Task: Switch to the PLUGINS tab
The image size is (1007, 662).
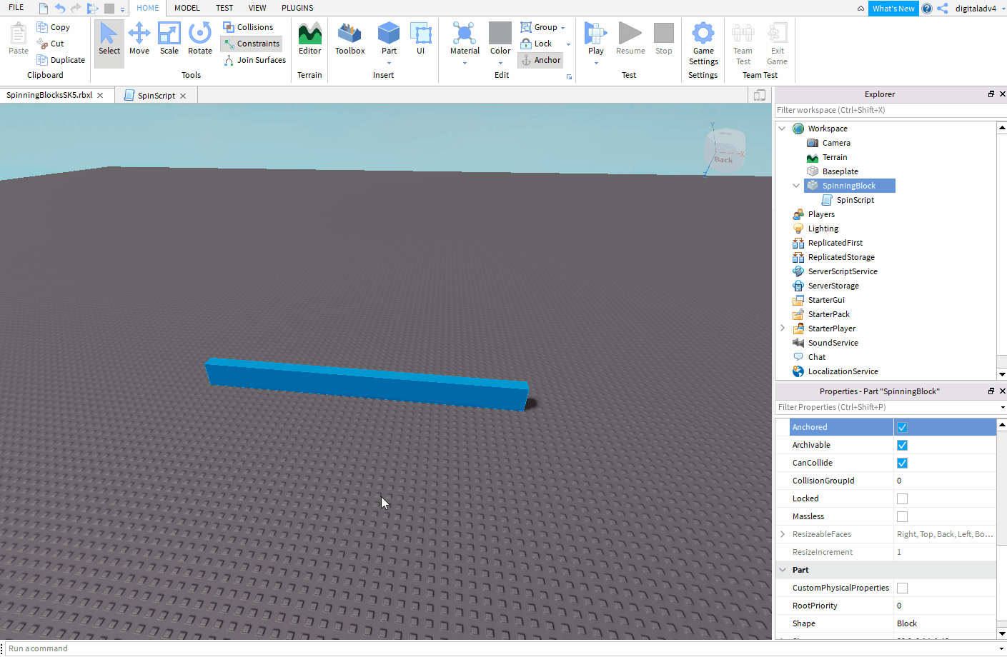Action: 297,8
